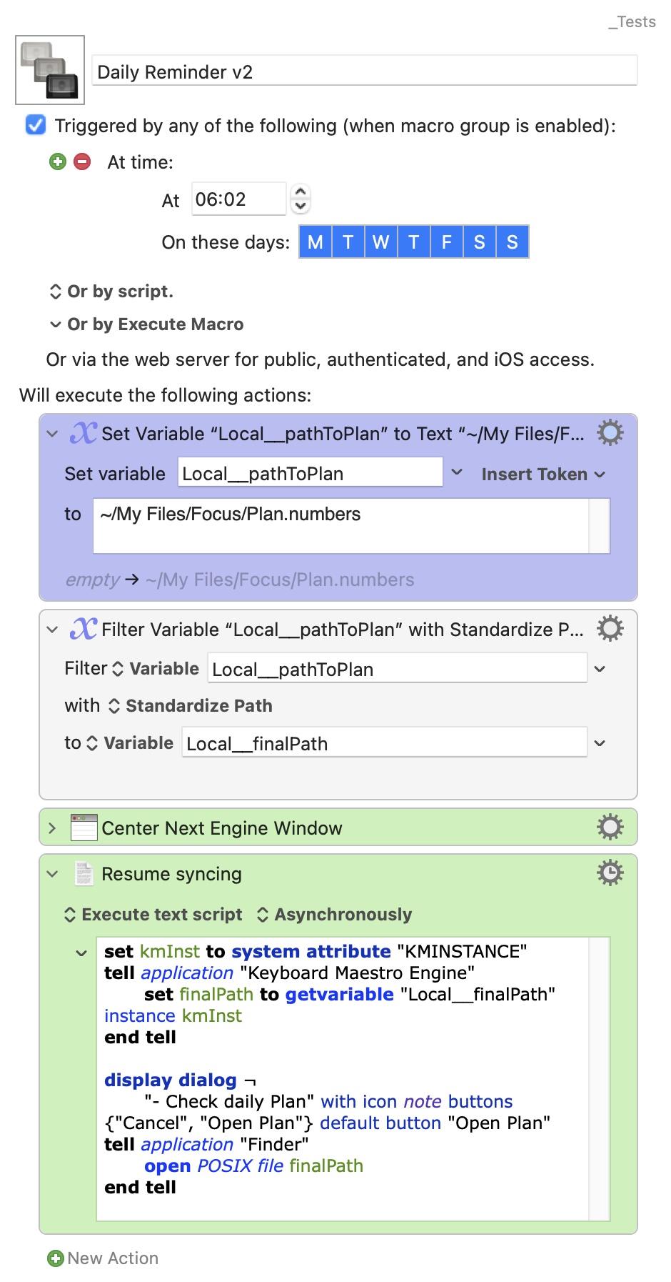Click red minus to remove trigger

point(83,162)
